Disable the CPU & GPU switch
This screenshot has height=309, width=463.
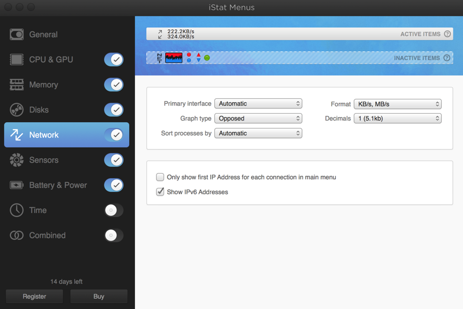pyautogui.click(x=114, y=59)
